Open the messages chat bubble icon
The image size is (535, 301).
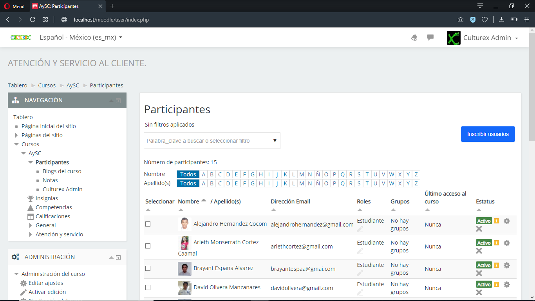[x=430, y=38]
